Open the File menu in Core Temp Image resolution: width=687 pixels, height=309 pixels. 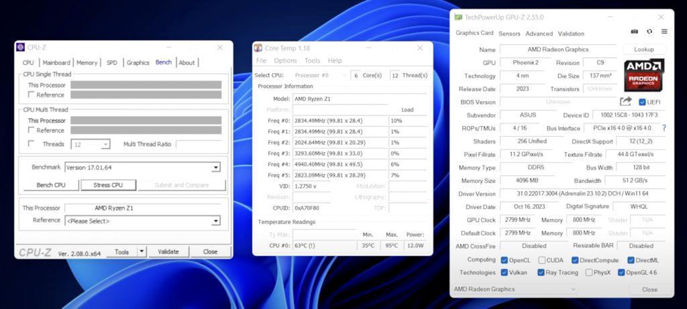261,60
